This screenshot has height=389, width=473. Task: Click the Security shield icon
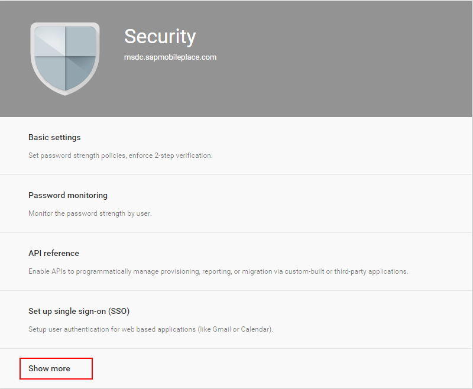click(x=65, y=59)
